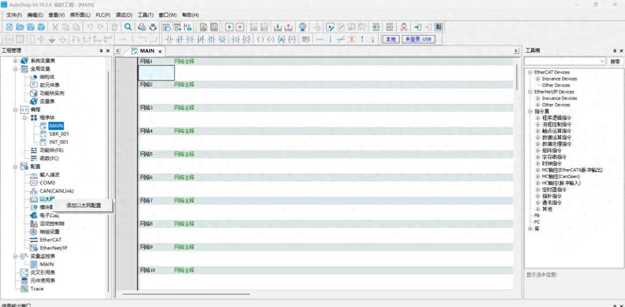Click the Upload from PLC icon

pyautogui.click(x=288, y=27)
